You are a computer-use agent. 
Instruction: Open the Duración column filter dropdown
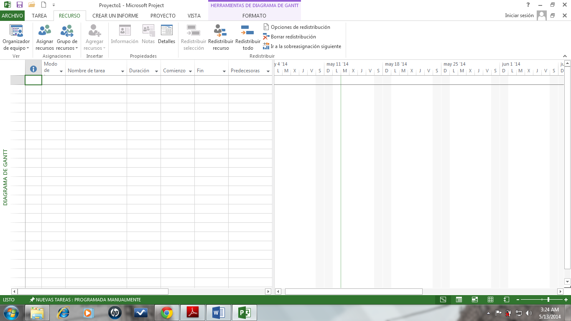(x=156, y=71)
